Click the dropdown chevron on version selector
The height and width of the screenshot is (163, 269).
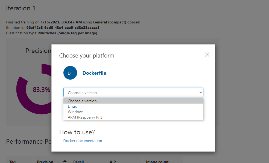pos(200,92)
